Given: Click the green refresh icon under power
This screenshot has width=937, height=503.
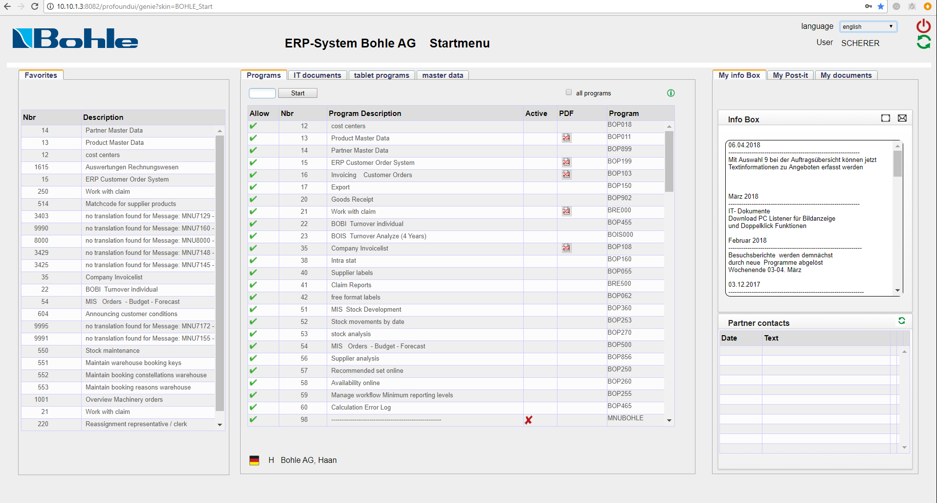Looking at the screenshot, I should click(923, 42).
